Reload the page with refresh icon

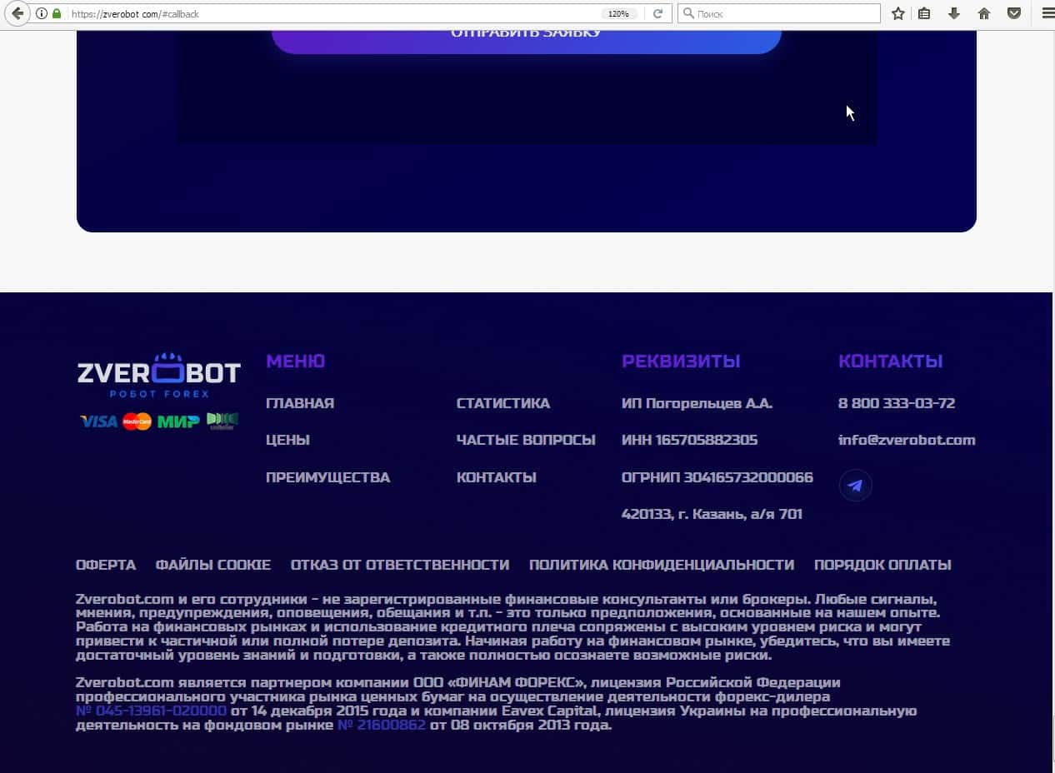point(657,13)
